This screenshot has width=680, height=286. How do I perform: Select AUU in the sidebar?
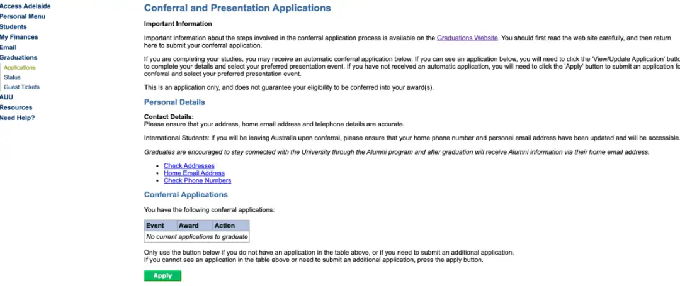point(6,97)
